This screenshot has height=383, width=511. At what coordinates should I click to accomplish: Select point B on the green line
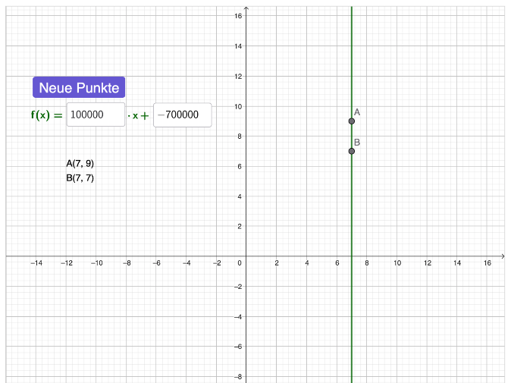[x=351, y=151]
